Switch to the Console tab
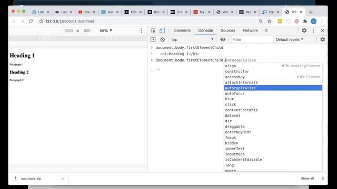 (205, 30)
